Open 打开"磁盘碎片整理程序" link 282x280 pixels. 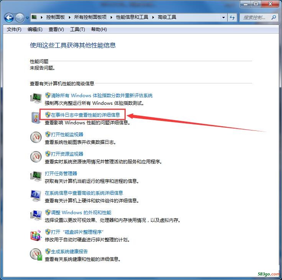77,232
